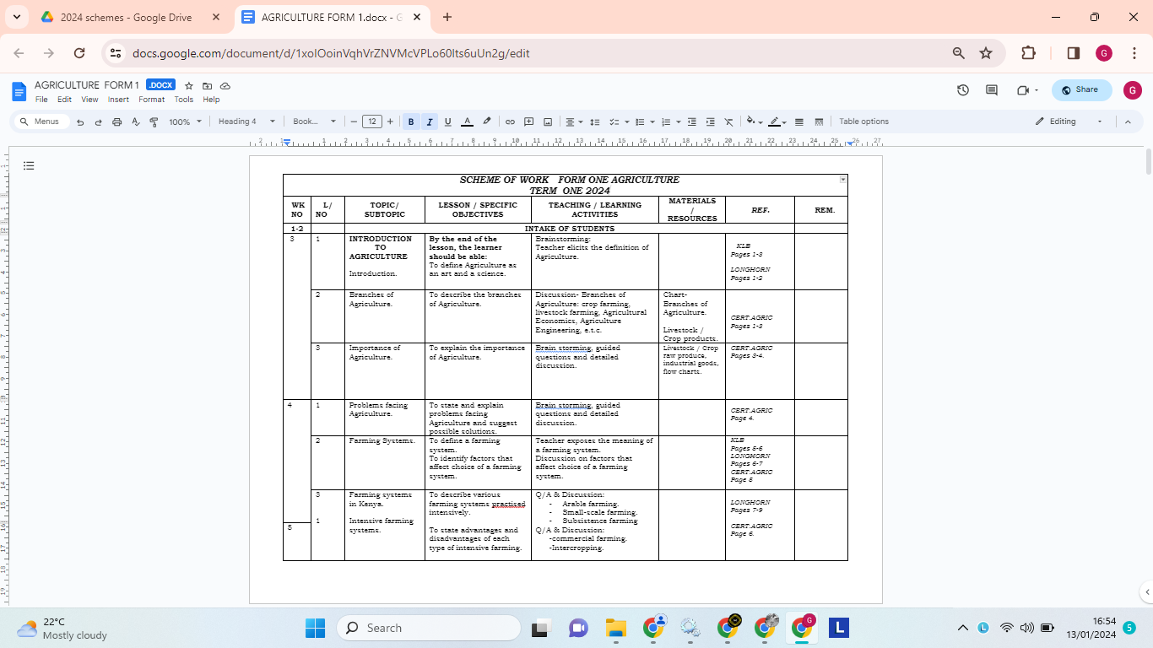Viewport: 1153px width, 648px height.
Task: Show document outline icon
Action: 29,166
